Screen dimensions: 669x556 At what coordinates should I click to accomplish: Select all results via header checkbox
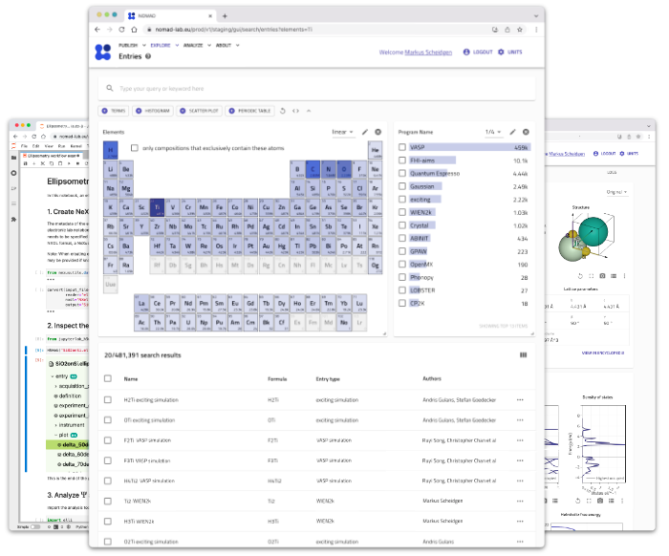[x=108, y=378]
